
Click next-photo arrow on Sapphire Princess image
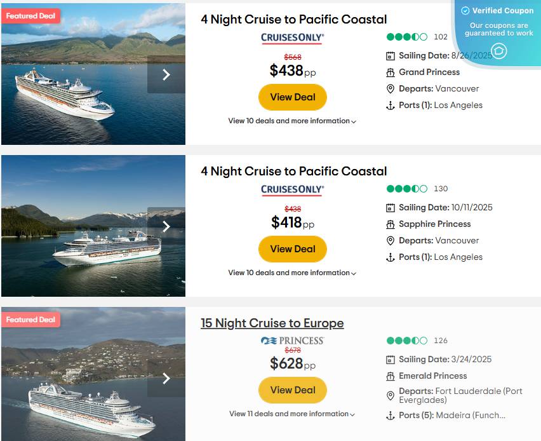[x=166, y=226]
